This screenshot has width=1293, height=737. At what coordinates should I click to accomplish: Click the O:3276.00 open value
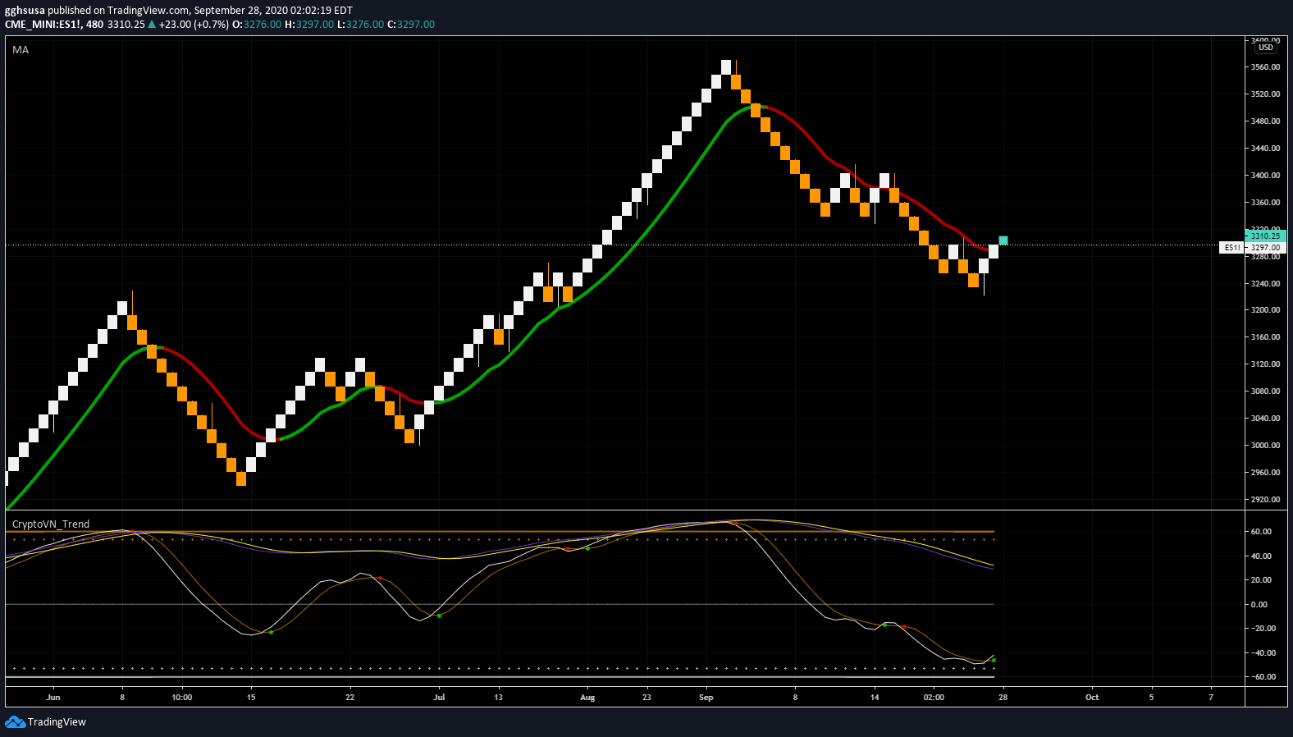(x=257, y=24)
